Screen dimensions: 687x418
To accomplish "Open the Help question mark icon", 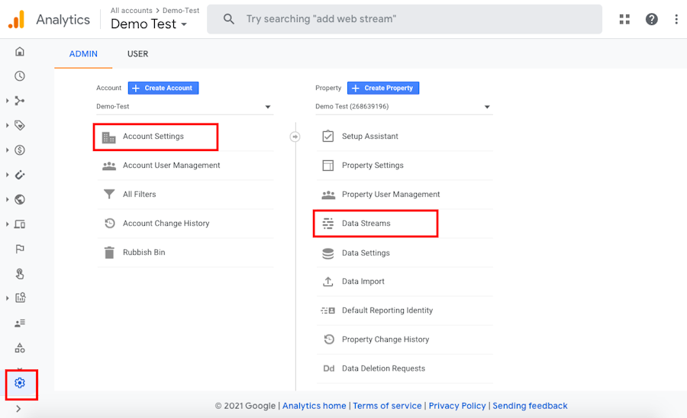I will pyautogui.click(x=652, y=19).
